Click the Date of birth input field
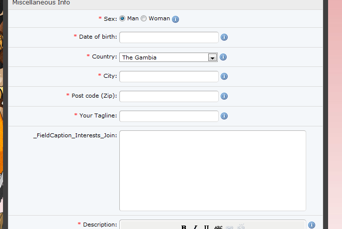Viewport: 342px width, 229px height. pyautogui.click(x=169, y=37)
